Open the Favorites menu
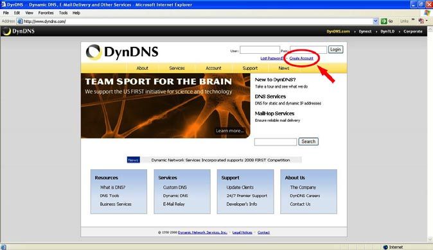Image resolution: width=433 pixels, height=250 pixels. click(46, 13)
